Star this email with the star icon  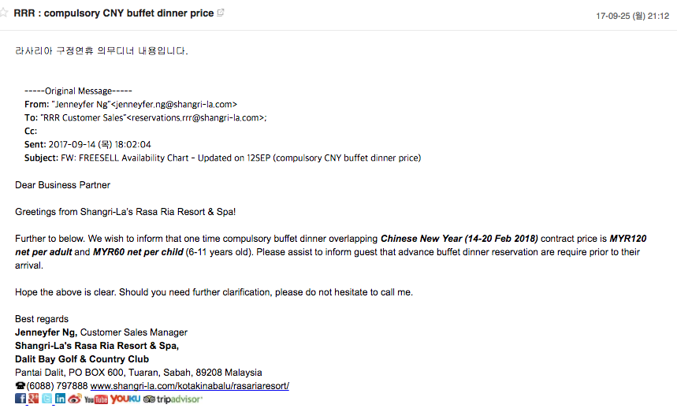4,13
